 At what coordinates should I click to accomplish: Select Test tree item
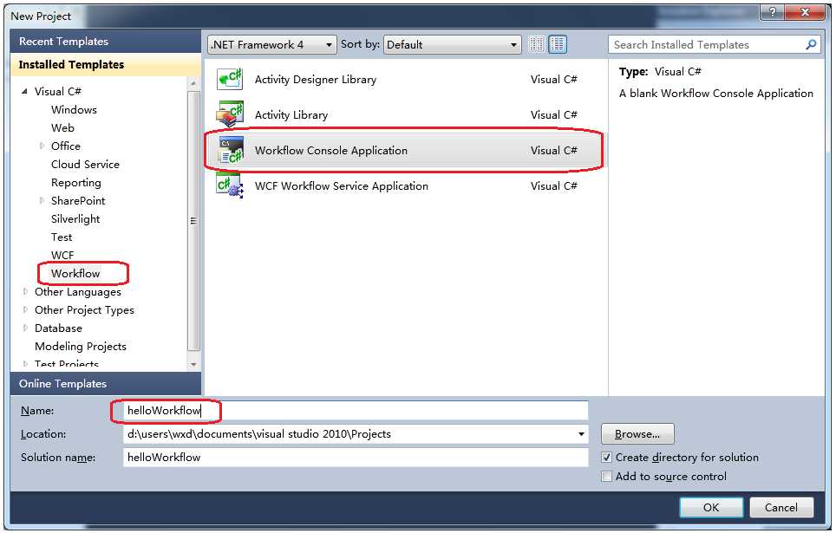coord(62,237)
